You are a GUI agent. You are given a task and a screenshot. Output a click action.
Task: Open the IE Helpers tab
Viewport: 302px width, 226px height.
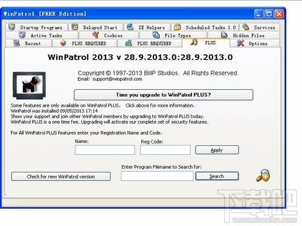tap(147, 27)
